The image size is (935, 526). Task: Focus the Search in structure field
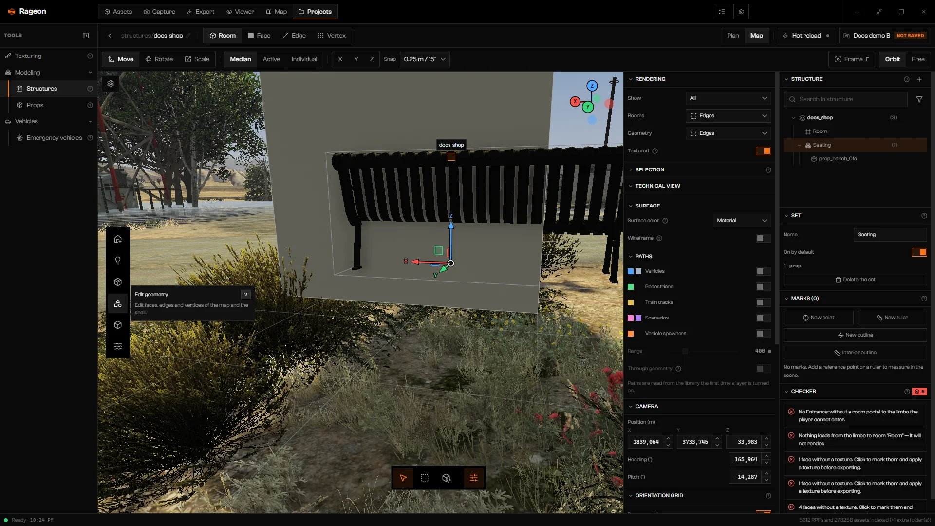846,99
